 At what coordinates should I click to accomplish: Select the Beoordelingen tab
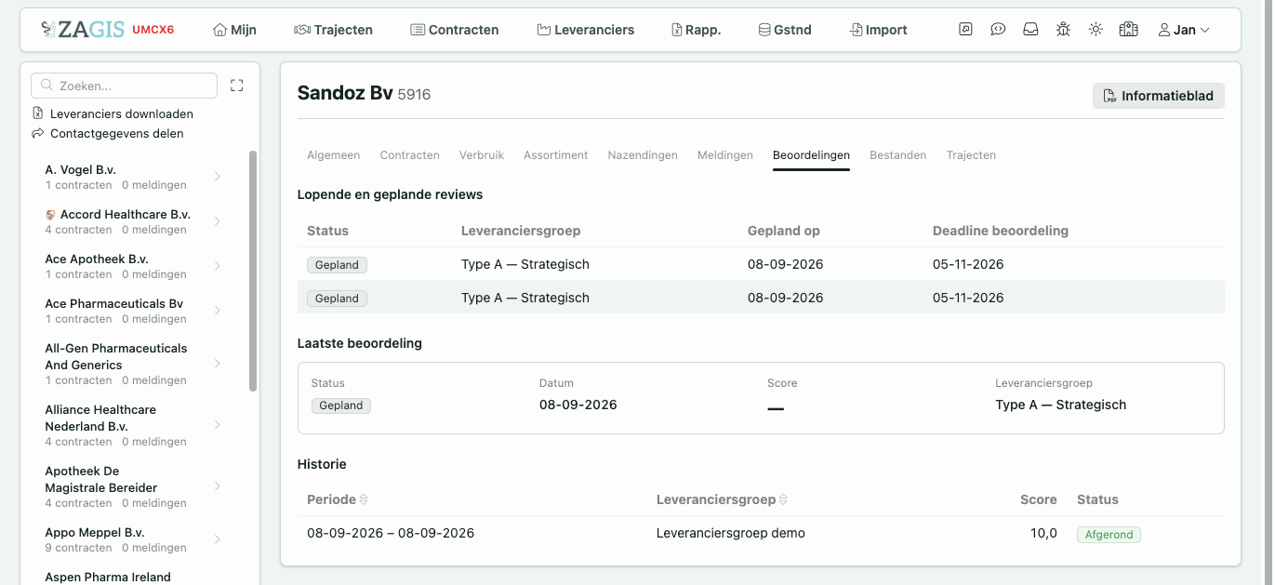click(x=811, y=155)
